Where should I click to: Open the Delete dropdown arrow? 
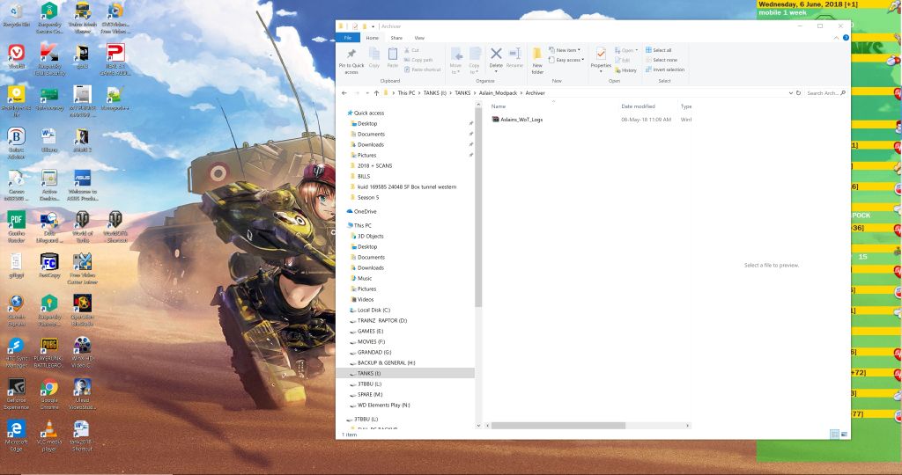point(496,71)
